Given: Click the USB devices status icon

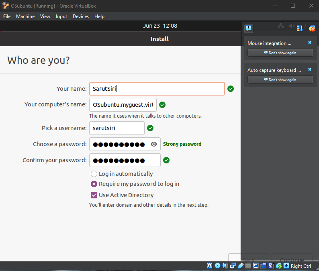Looking at the screenshot, I should [241, 266].
